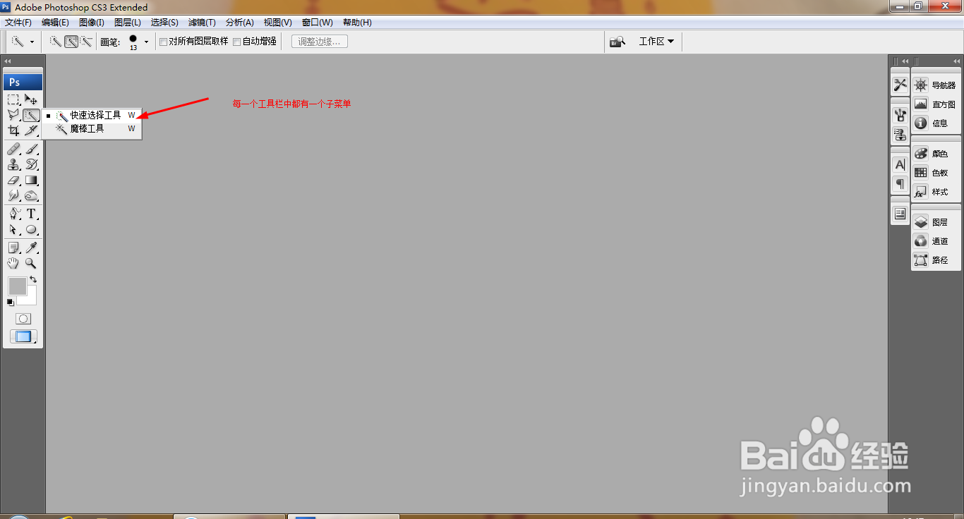This screenshot has width=964, height=519.
Task: Open the 图层(L) menu
Action: 128,23
